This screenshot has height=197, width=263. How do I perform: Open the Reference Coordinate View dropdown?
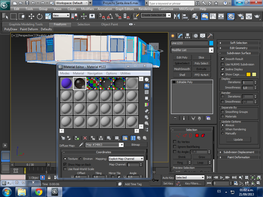(x=61, y=15)
